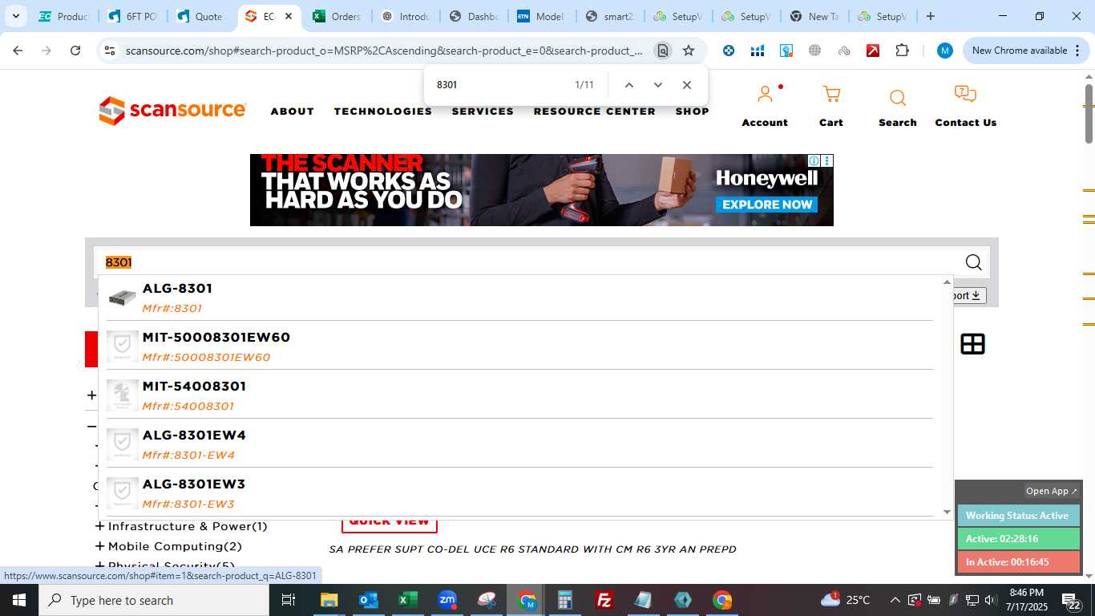Open SHOP menu
This screenshot has height=616, width=1095.
coord(693,111)
